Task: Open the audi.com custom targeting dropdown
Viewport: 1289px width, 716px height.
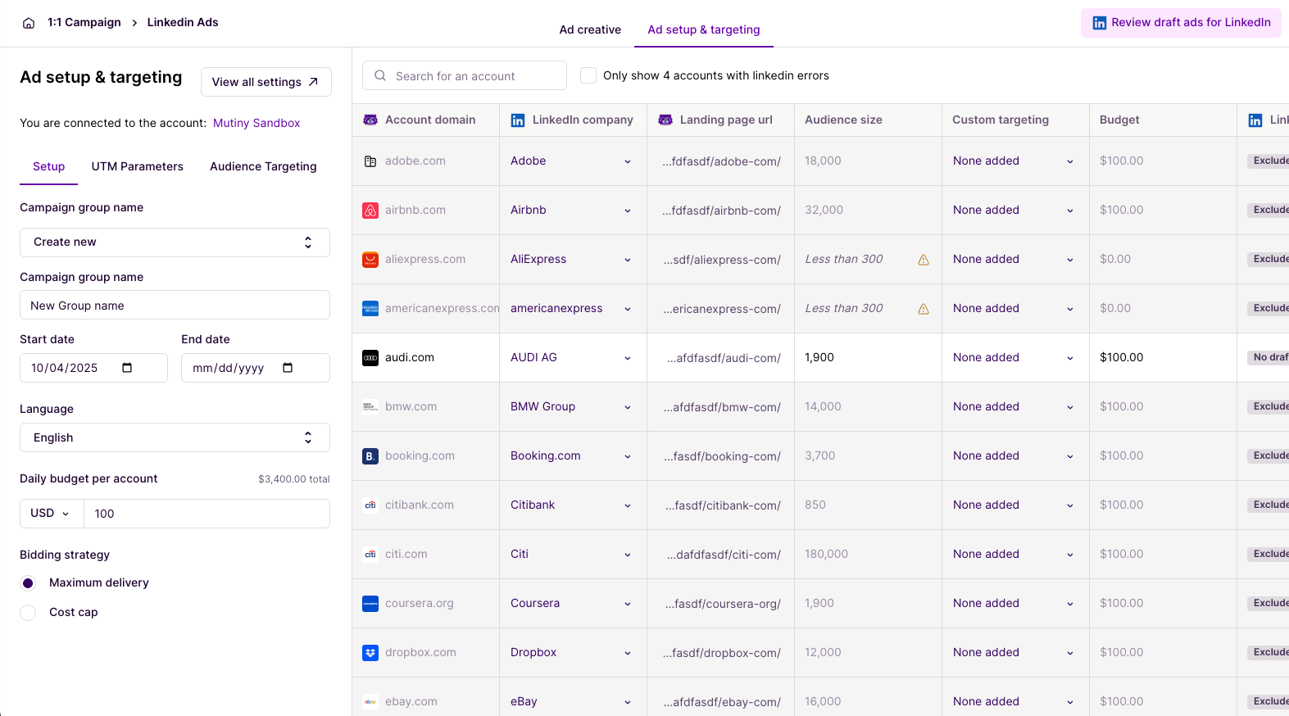Action: [x=1070, y=358]
